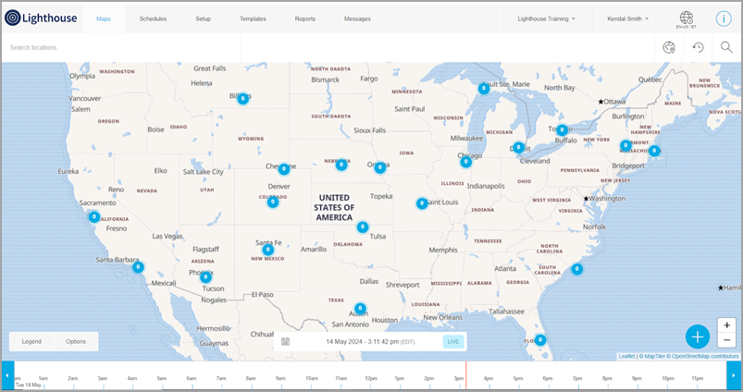Open the language and timezone globe icon
This screenshot has width=743, height=392.
687,18
